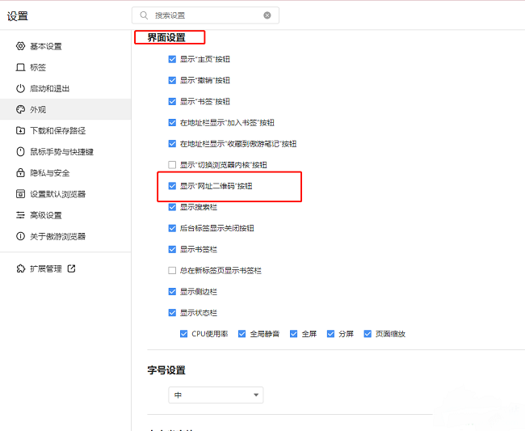
Task: Clear the search settings field
Action: (x=267, y=15)
